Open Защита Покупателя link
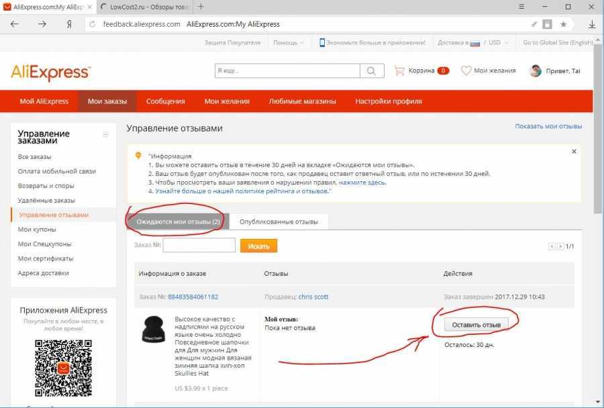This screenshot has width=604, height=408. (232, 43)
